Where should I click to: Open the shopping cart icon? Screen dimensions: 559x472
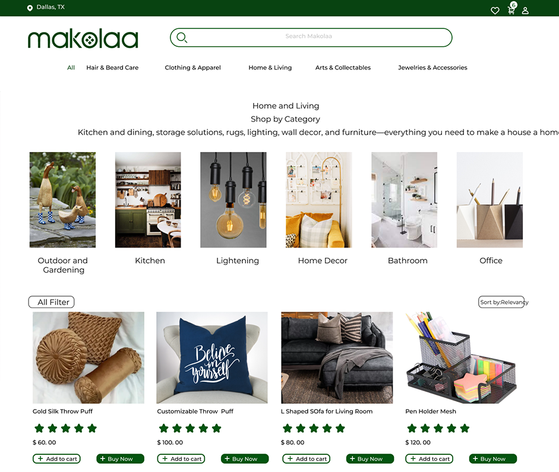(x=511, y=10)
